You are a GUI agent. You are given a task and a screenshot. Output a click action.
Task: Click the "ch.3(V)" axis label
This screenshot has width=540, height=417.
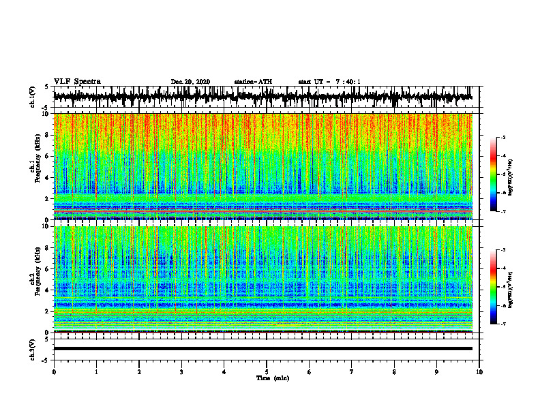pos(33,350)
